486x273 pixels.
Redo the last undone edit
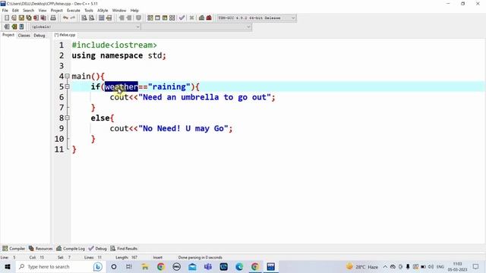pyautogui.click(x=73, y=18)
